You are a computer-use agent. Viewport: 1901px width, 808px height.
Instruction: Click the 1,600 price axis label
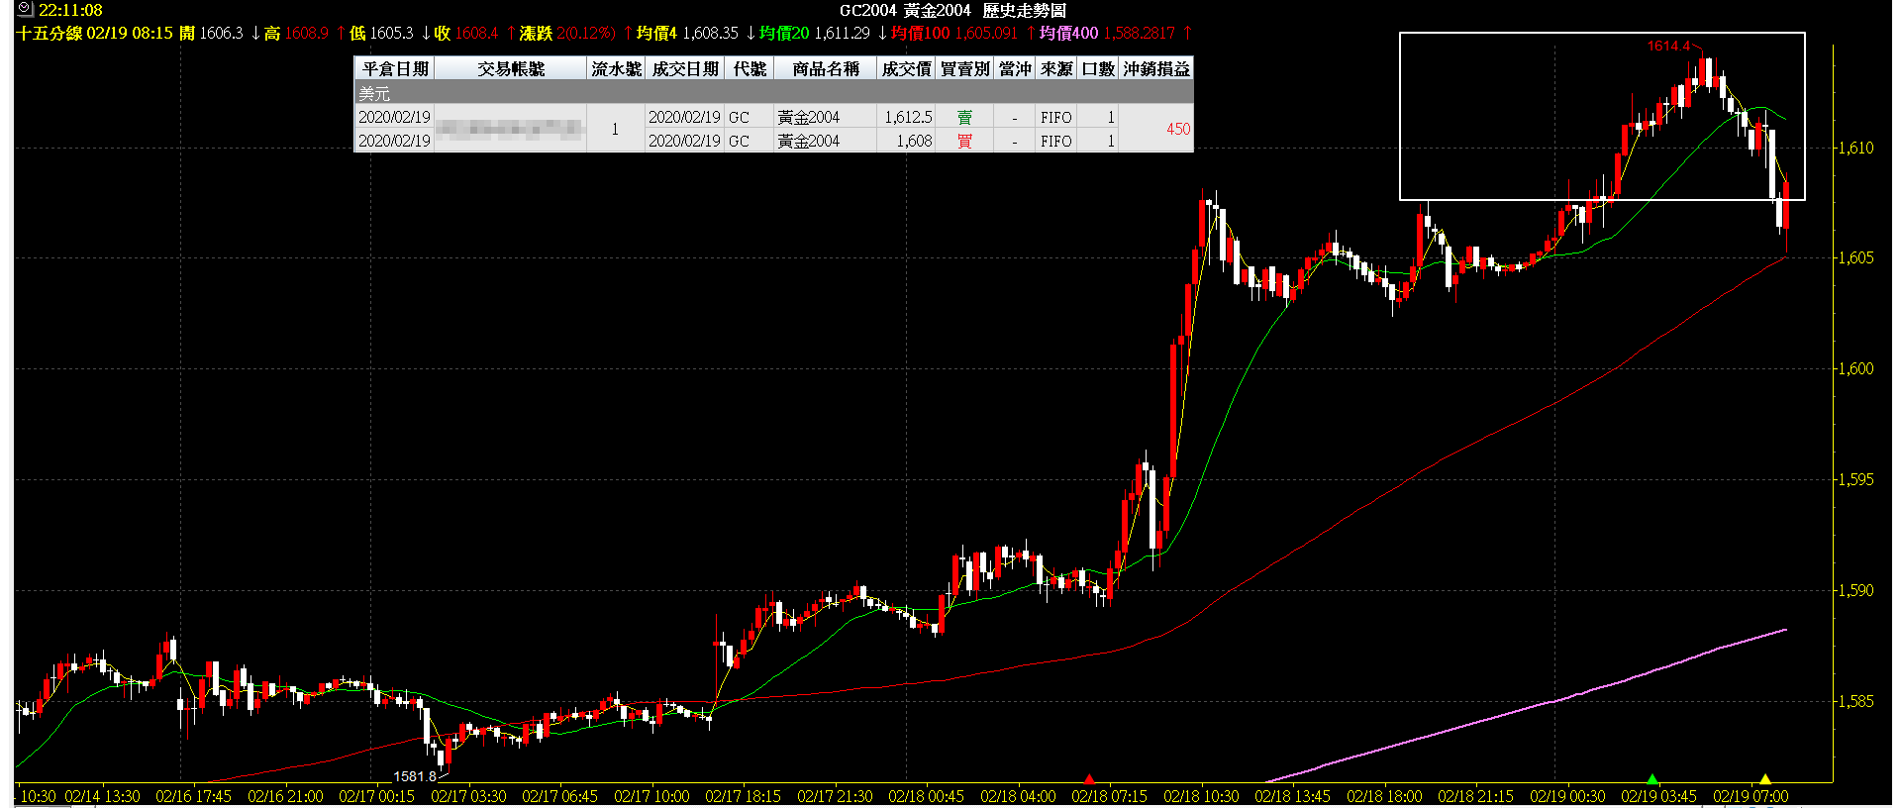(x=1855, y=368)
